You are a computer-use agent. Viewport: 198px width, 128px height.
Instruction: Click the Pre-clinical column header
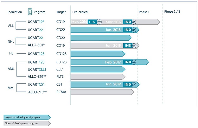tap(80, 12)
